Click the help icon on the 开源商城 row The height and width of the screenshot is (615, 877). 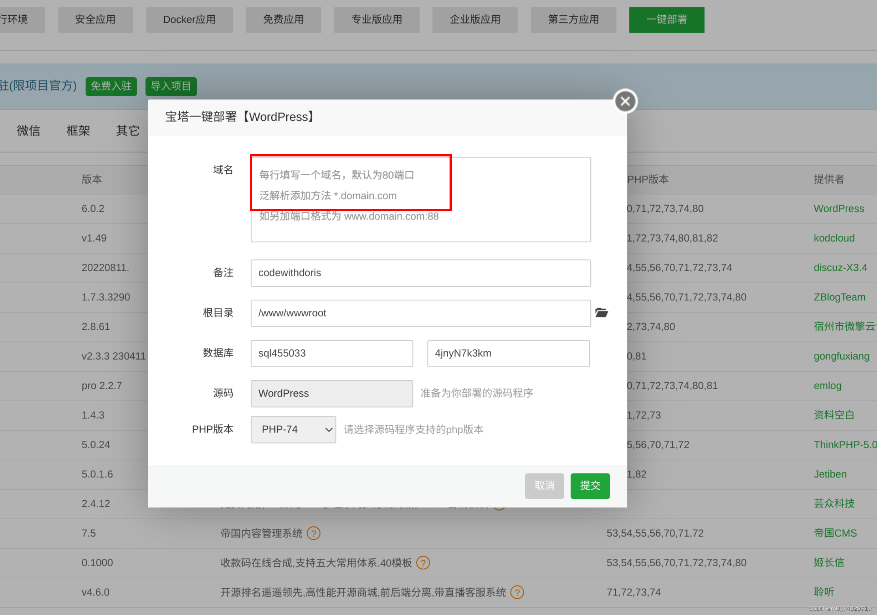click(x=518, y=592)
